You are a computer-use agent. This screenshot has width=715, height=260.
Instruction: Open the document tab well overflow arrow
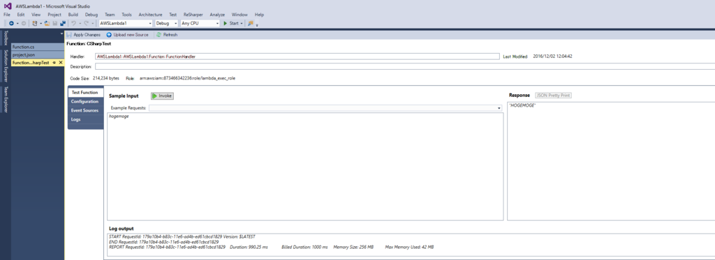tap(61, 34)
